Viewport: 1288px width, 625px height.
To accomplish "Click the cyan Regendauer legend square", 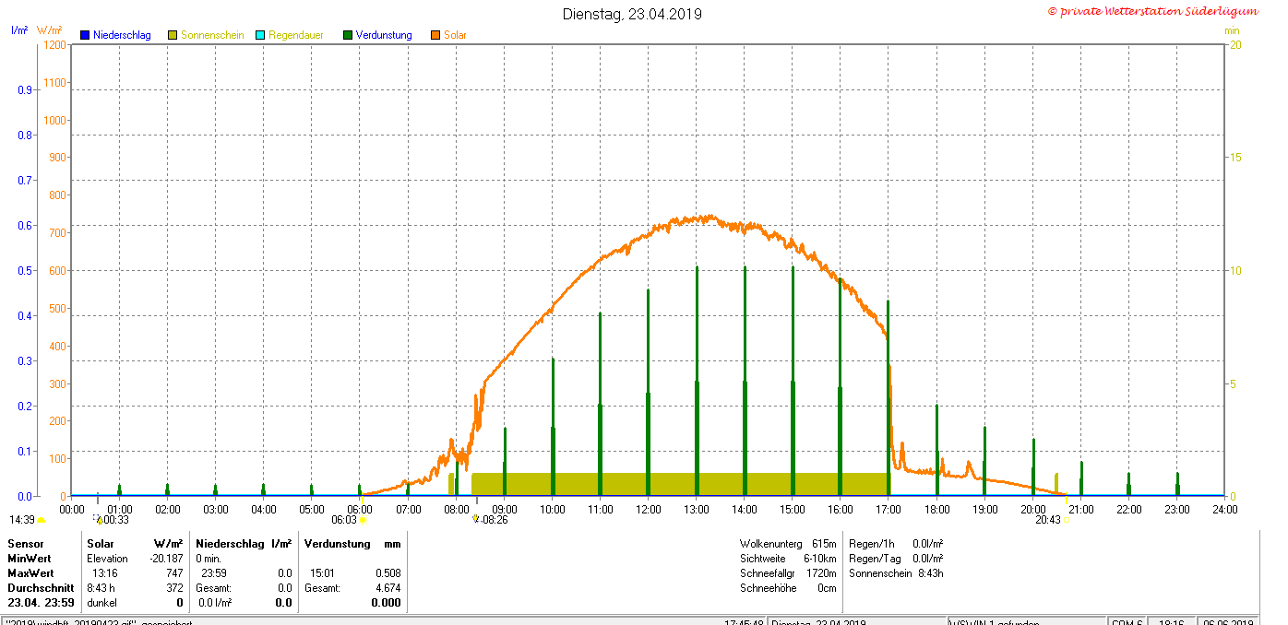I will pyautogui.click(x=260, y=35).
